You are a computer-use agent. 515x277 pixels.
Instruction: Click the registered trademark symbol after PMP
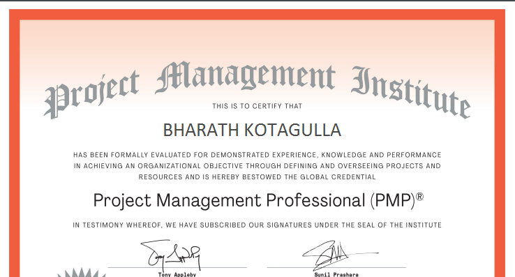(420, 197)
